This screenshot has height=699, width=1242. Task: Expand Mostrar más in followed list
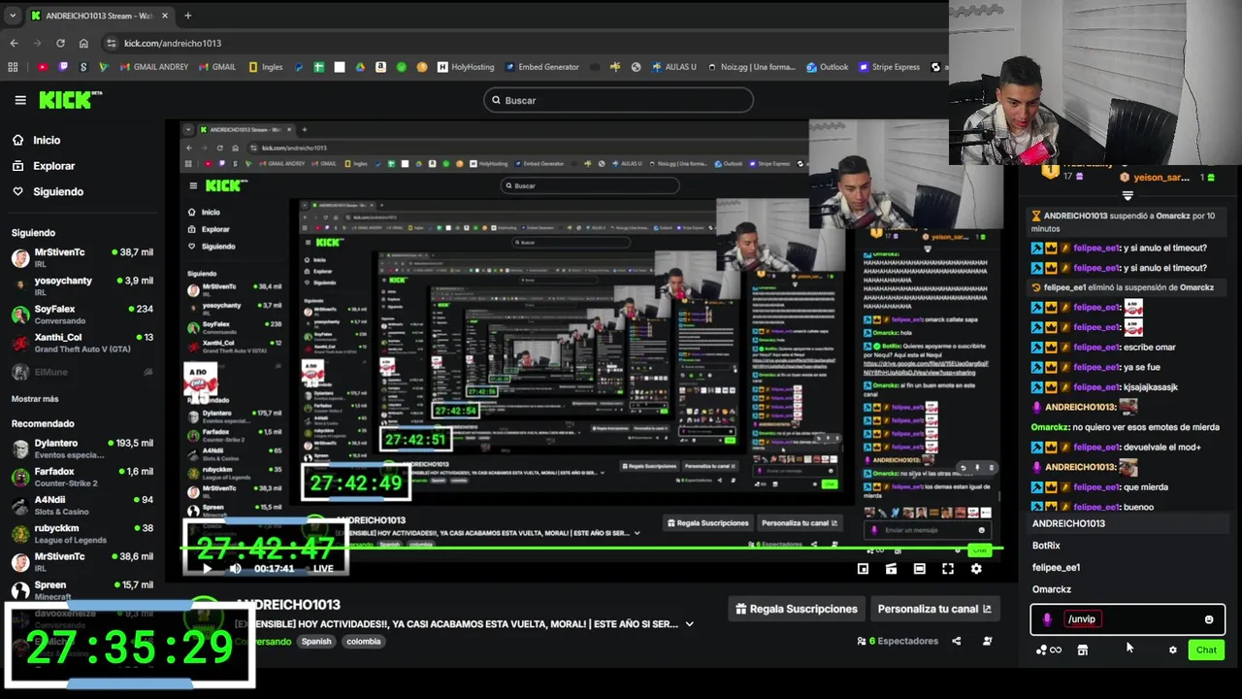[x=35, y=399]
